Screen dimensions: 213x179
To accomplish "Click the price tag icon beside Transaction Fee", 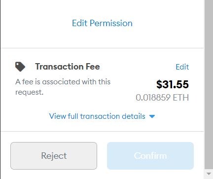I will [20, 67].
